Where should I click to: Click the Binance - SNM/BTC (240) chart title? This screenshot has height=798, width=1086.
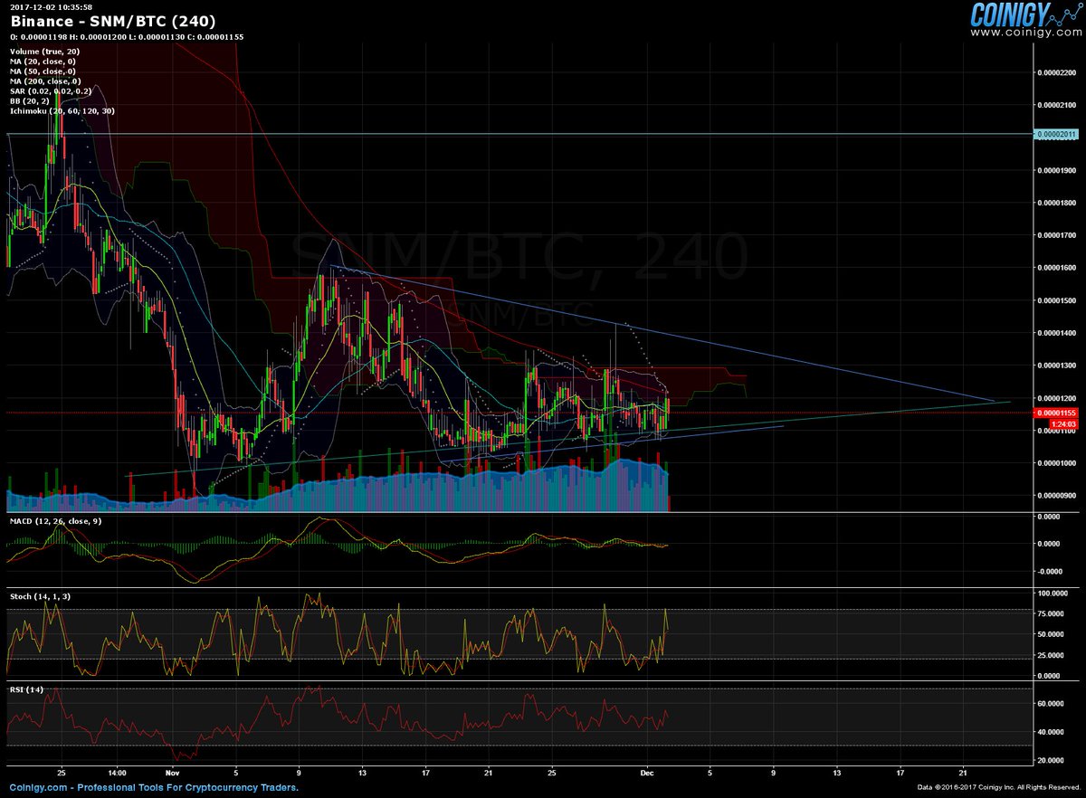[x=113, y=21]
